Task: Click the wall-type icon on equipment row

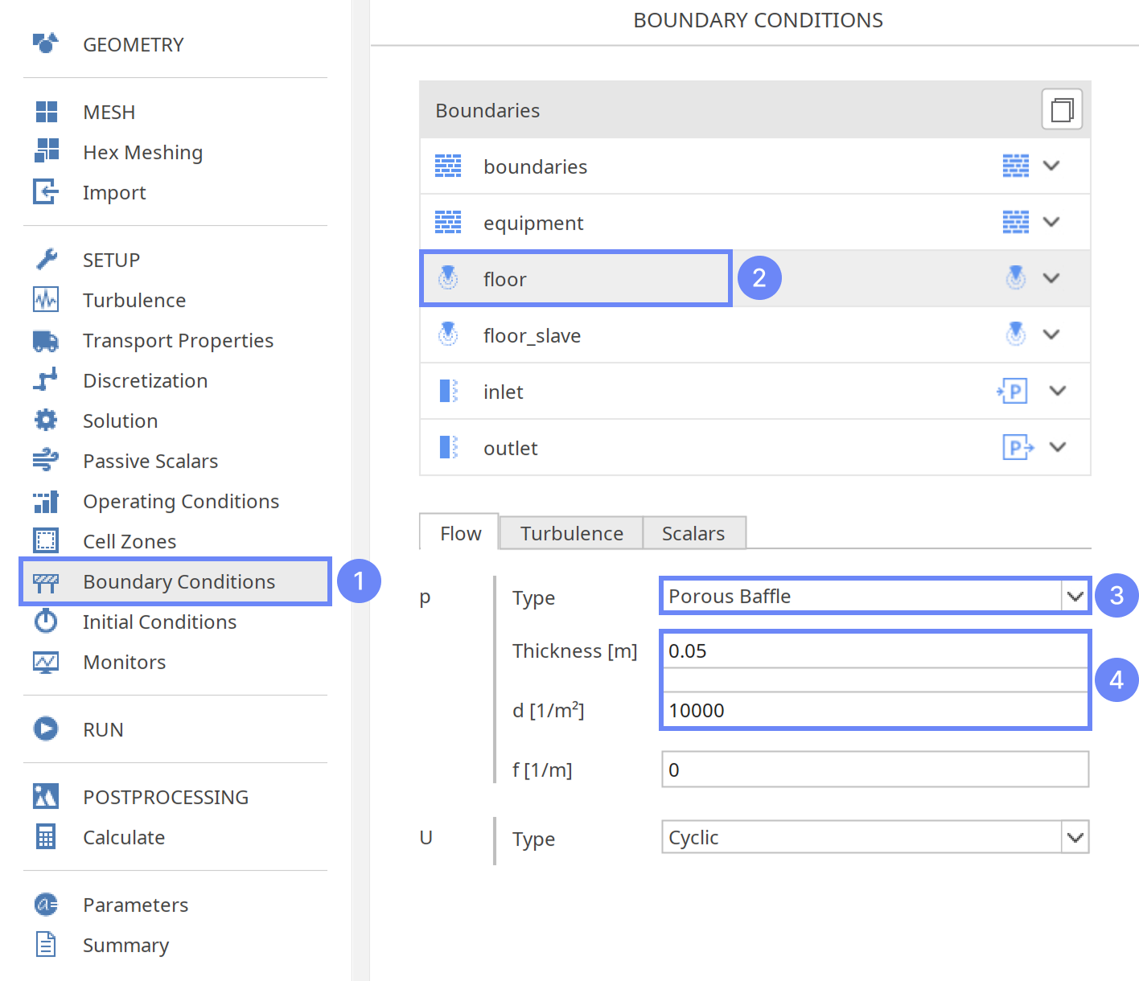Action: (x=1015, y=222)
